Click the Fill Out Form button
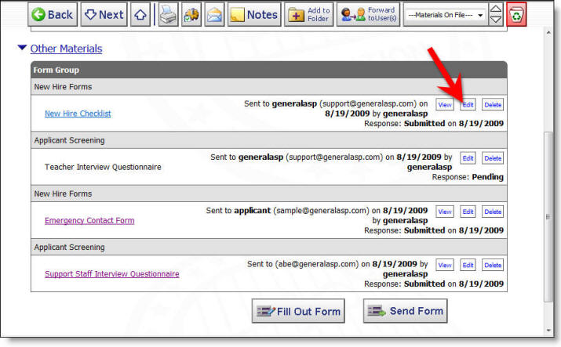 click(x=299, y=311)
